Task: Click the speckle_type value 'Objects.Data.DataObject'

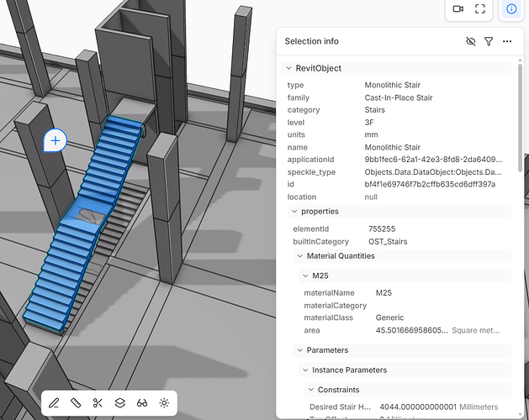Action: 433,172
